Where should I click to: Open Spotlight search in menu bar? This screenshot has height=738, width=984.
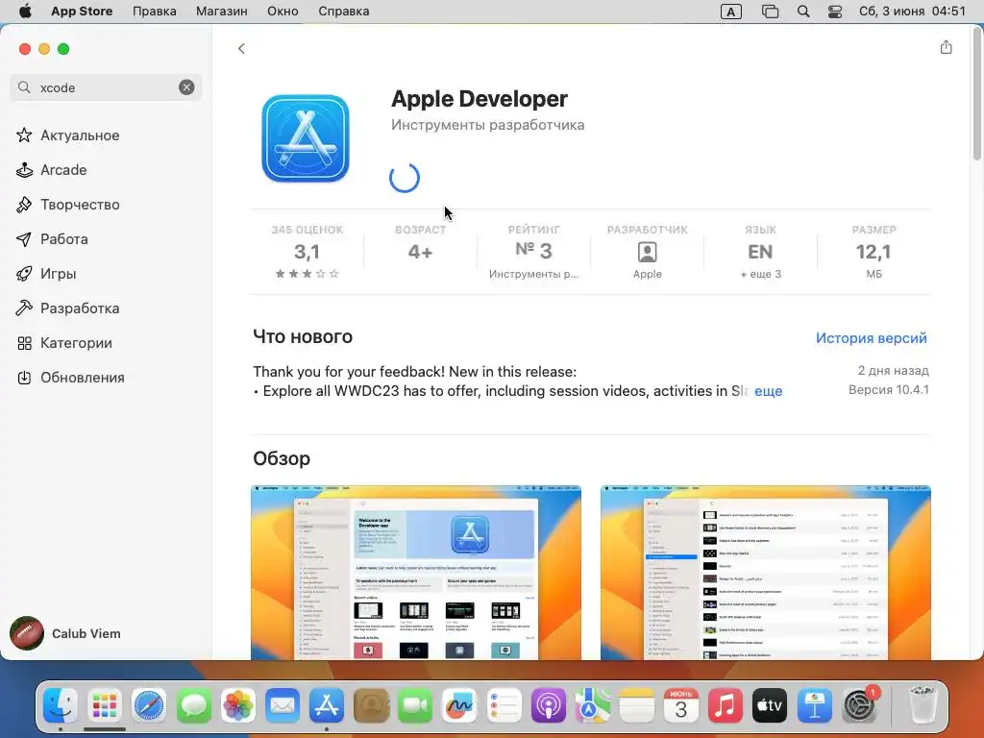802,12
